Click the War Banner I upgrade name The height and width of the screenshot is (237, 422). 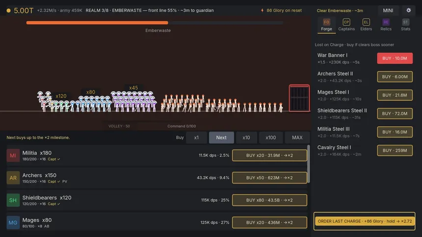332,55
